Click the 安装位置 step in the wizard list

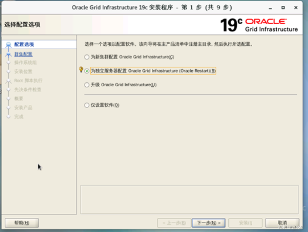(x=23, y=71)
